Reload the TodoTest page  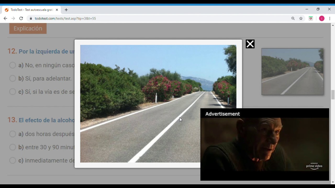click(21, 18)
